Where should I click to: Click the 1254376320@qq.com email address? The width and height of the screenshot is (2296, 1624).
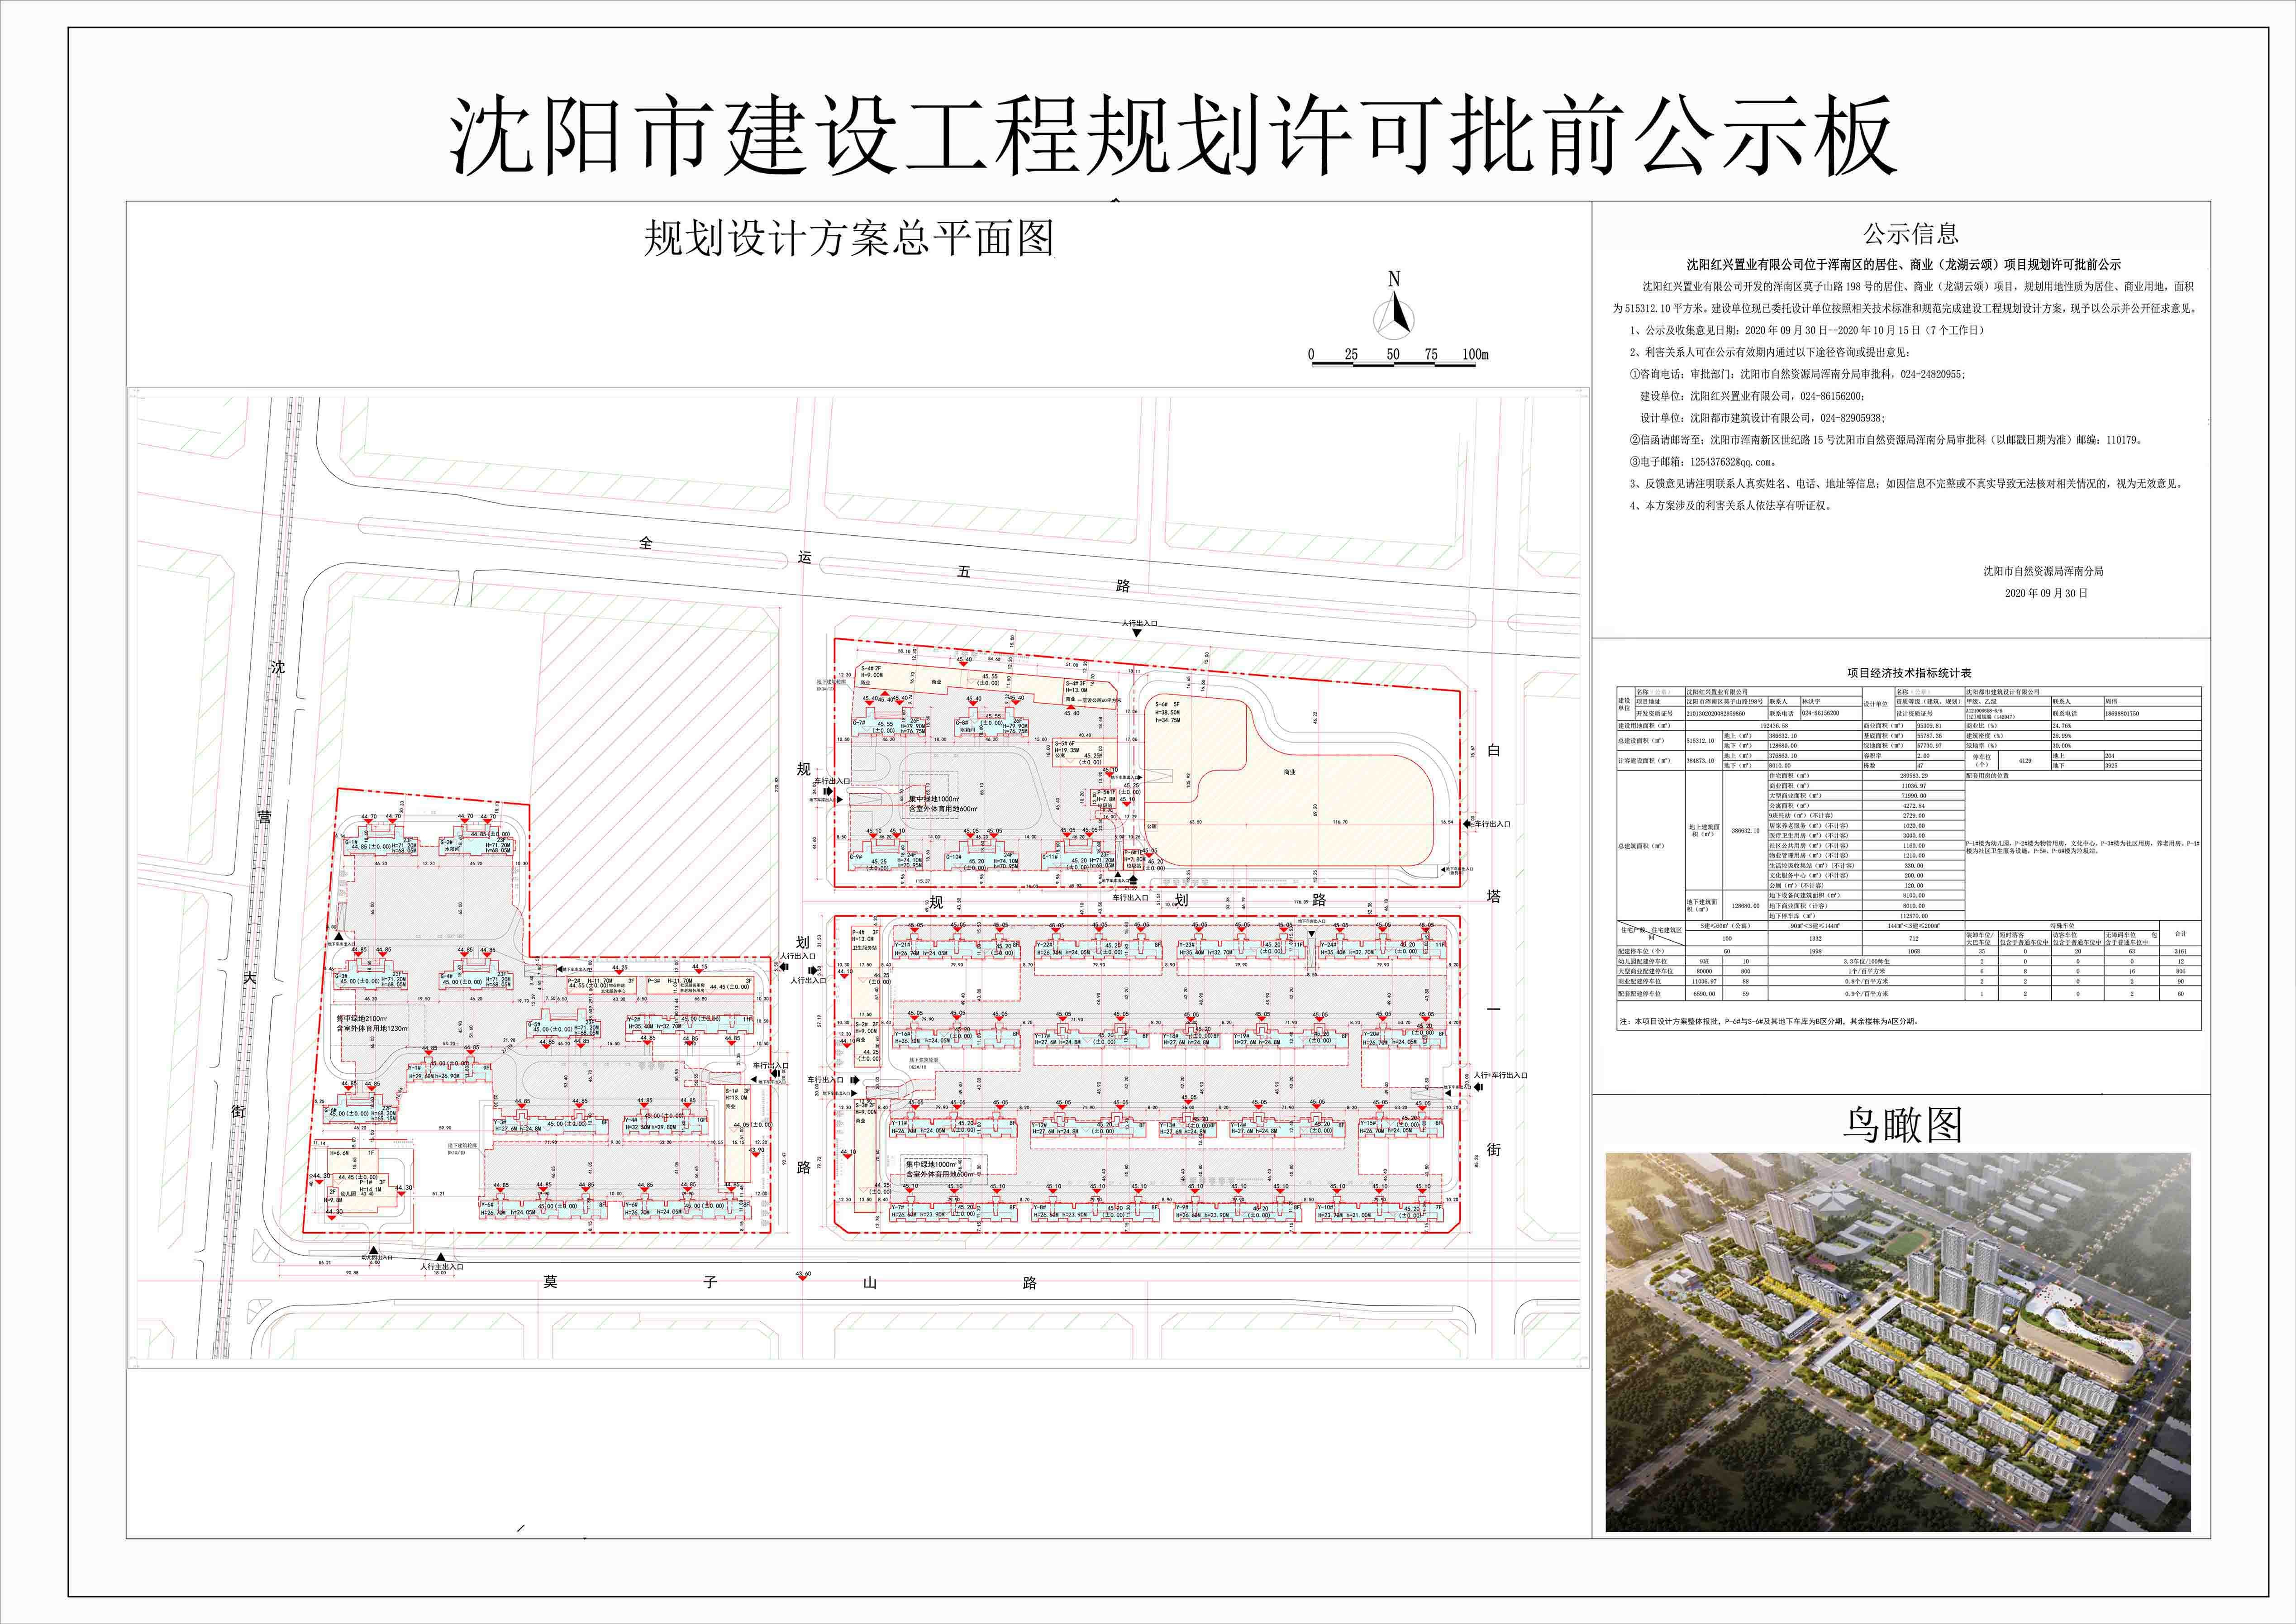pos(1731,462)
